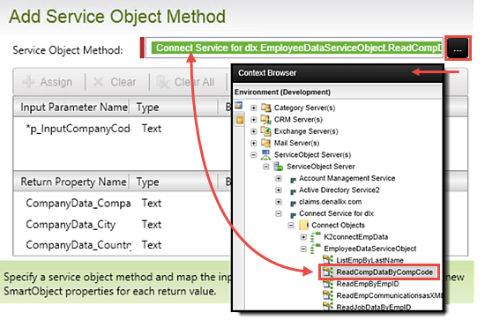Open the ellipsis browse button
This screenshot has height=320, width=485.
tap(458, 48)
